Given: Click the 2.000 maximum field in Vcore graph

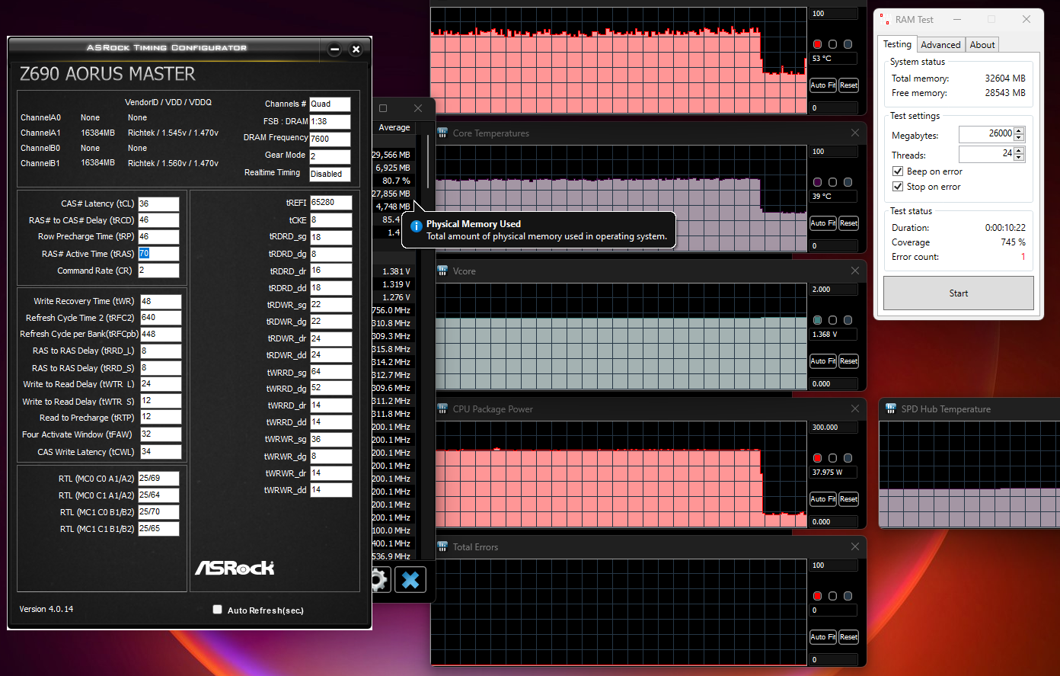Looking at the screenshot, I should point(834,290).
